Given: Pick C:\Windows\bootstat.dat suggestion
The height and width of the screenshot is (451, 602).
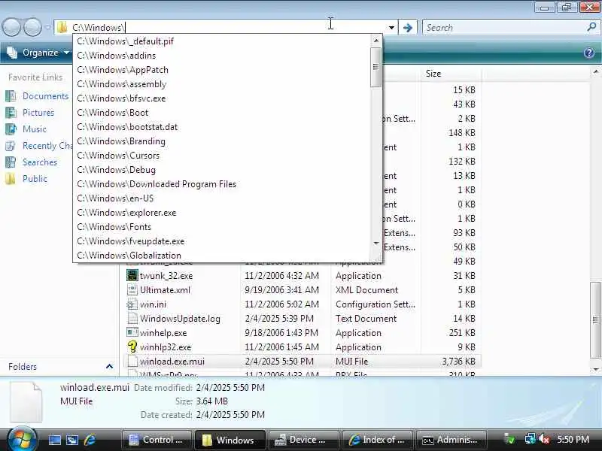Looking at the screenshot, I should pos(222,127).
